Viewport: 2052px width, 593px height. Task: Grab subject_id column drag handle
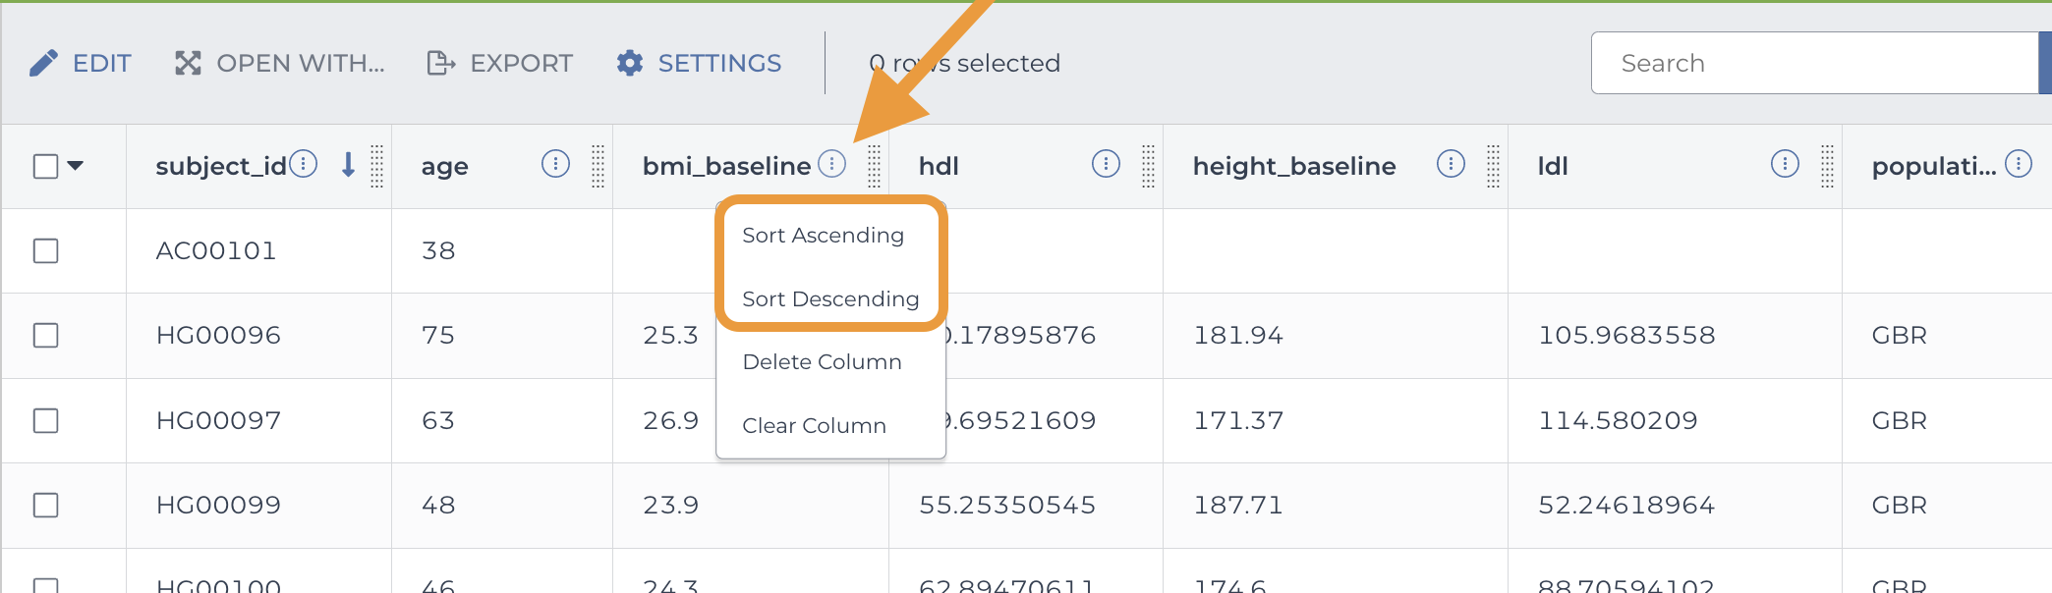pos(376,166)
